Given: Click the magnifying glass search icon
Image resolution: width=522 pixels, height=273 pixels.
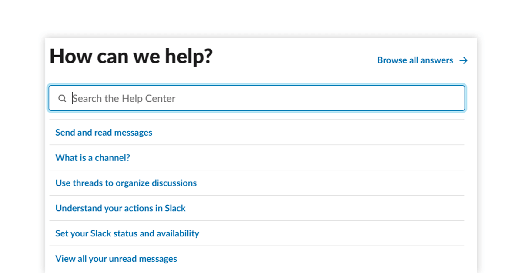Looking at the screenshot, I should pyautogui.click(x=62, y=98).
